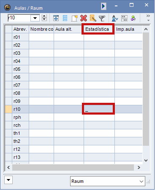
Task: Expand the bottom-left arrow dropdown button
Action: tap(8, 180)
